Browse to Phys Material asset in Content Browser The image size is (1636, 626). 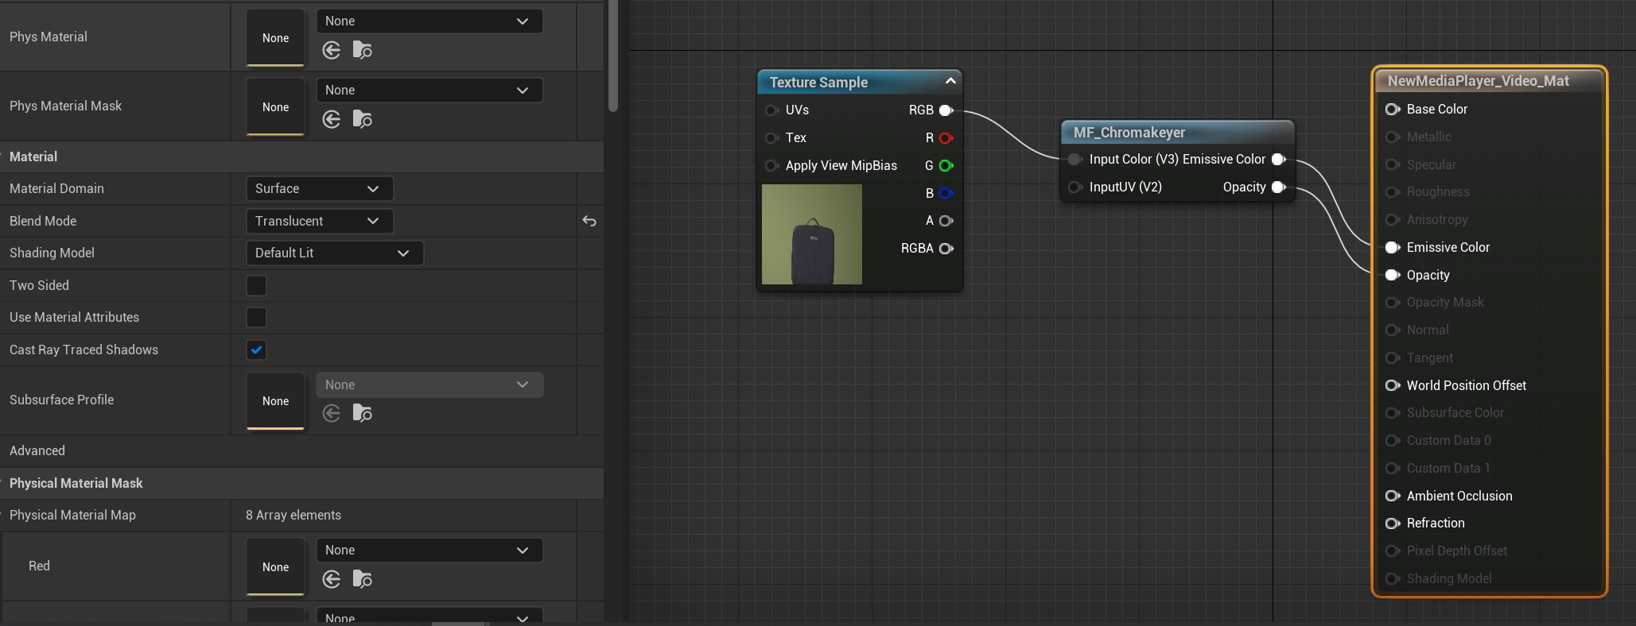(x=362, y=51)
